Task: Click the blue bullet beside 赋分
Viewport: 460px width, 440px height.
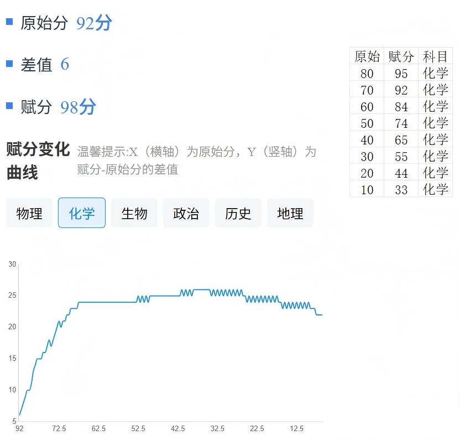Action: click(x=9, y=105)
